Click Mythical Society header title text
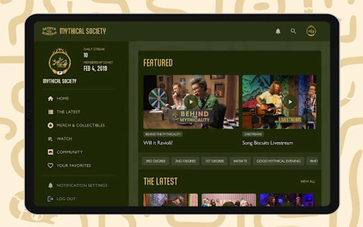 tap(83, 31)
